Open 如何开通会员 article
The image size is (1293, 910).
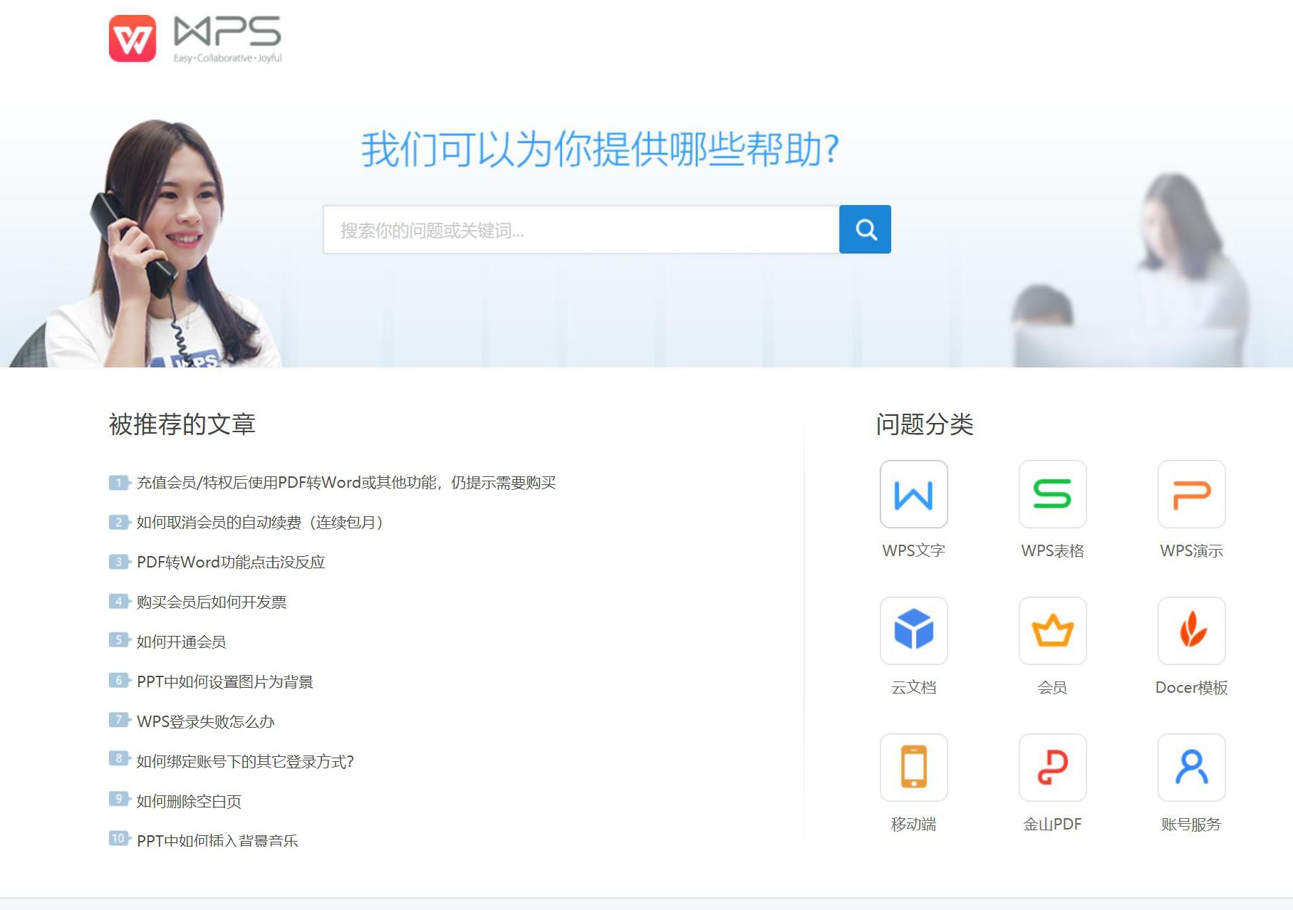coord(179,642)
